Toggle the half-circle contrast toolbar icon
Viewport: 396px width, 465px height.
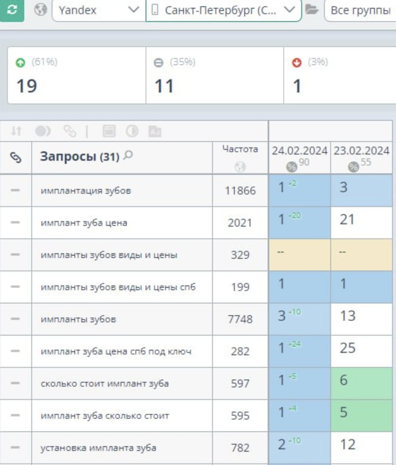tap(132, 131)
